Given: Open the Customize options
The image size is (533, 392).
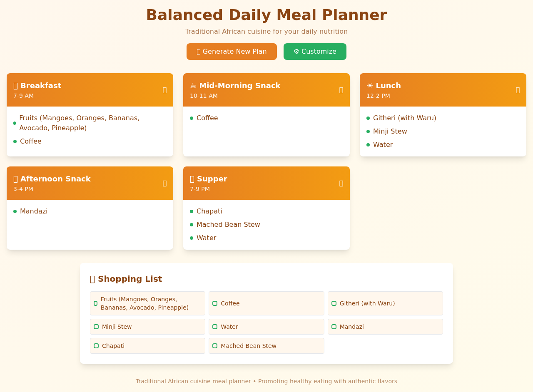Looking at the screenshot, I should [315, 51].
